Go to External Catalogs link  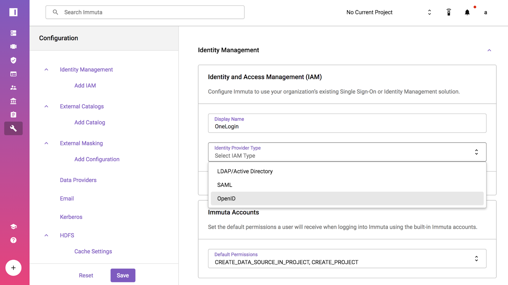pos(82,107)
